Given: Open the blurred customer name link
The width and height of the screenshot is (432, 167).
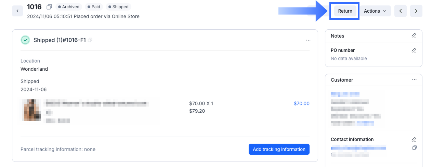Looking at the screenshot, I should point(345,94).
